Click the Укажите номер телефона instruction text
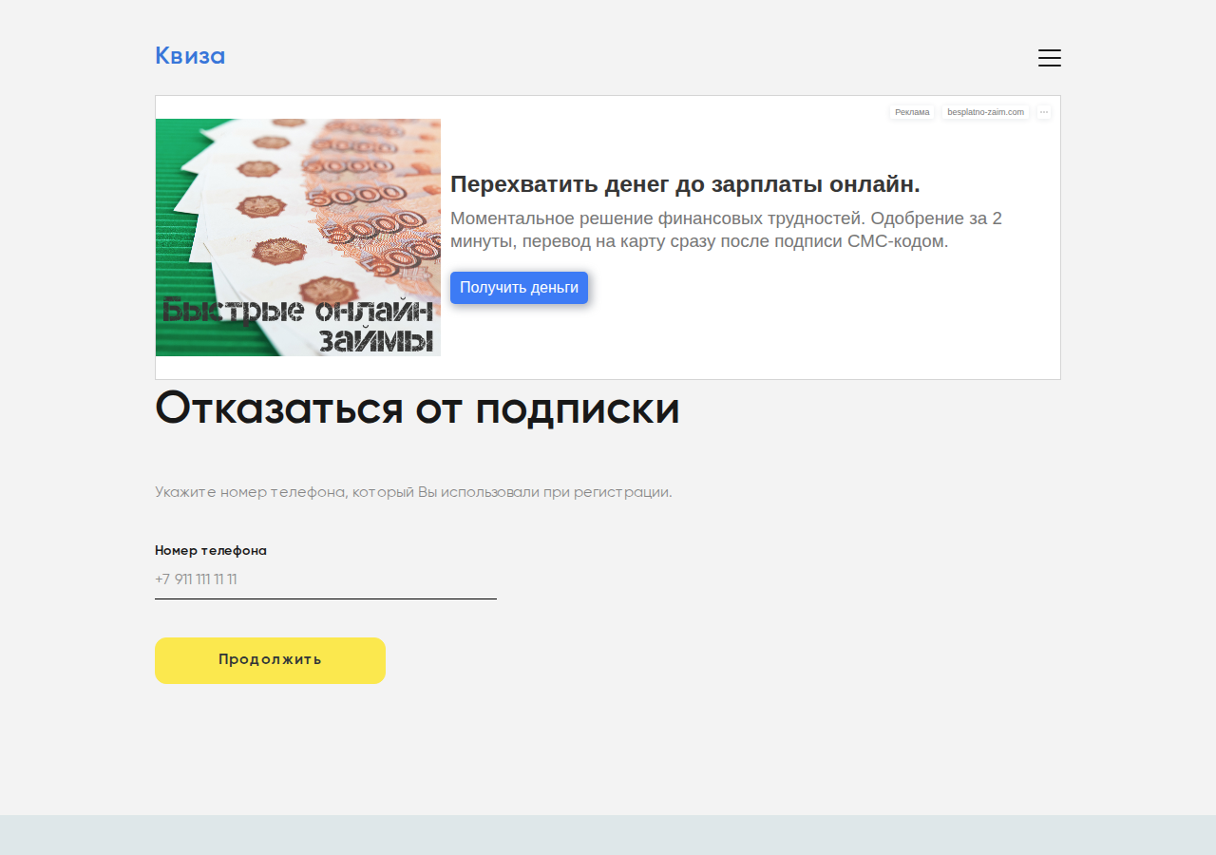1216x855 pixels. pyautogui.click(x=413, y=492)
